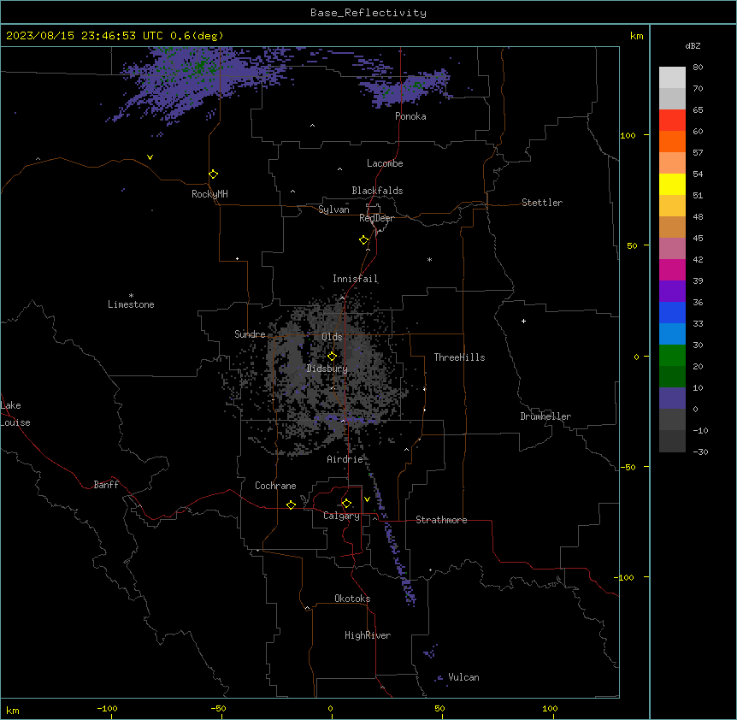Click the Innisfail label
Image resolution: width=737 pixels, height=720 pixels.
click(x=355, y=279)
